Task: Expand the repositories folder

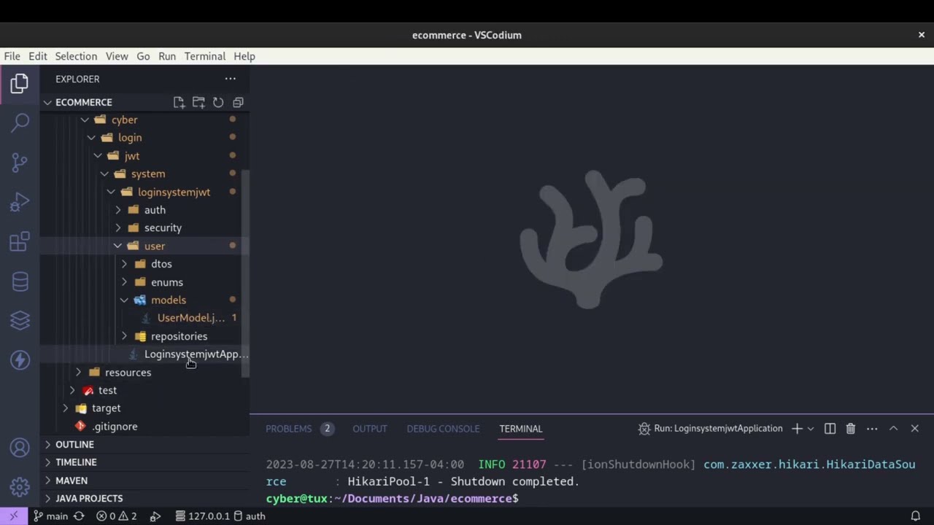Action: (144, 336)
